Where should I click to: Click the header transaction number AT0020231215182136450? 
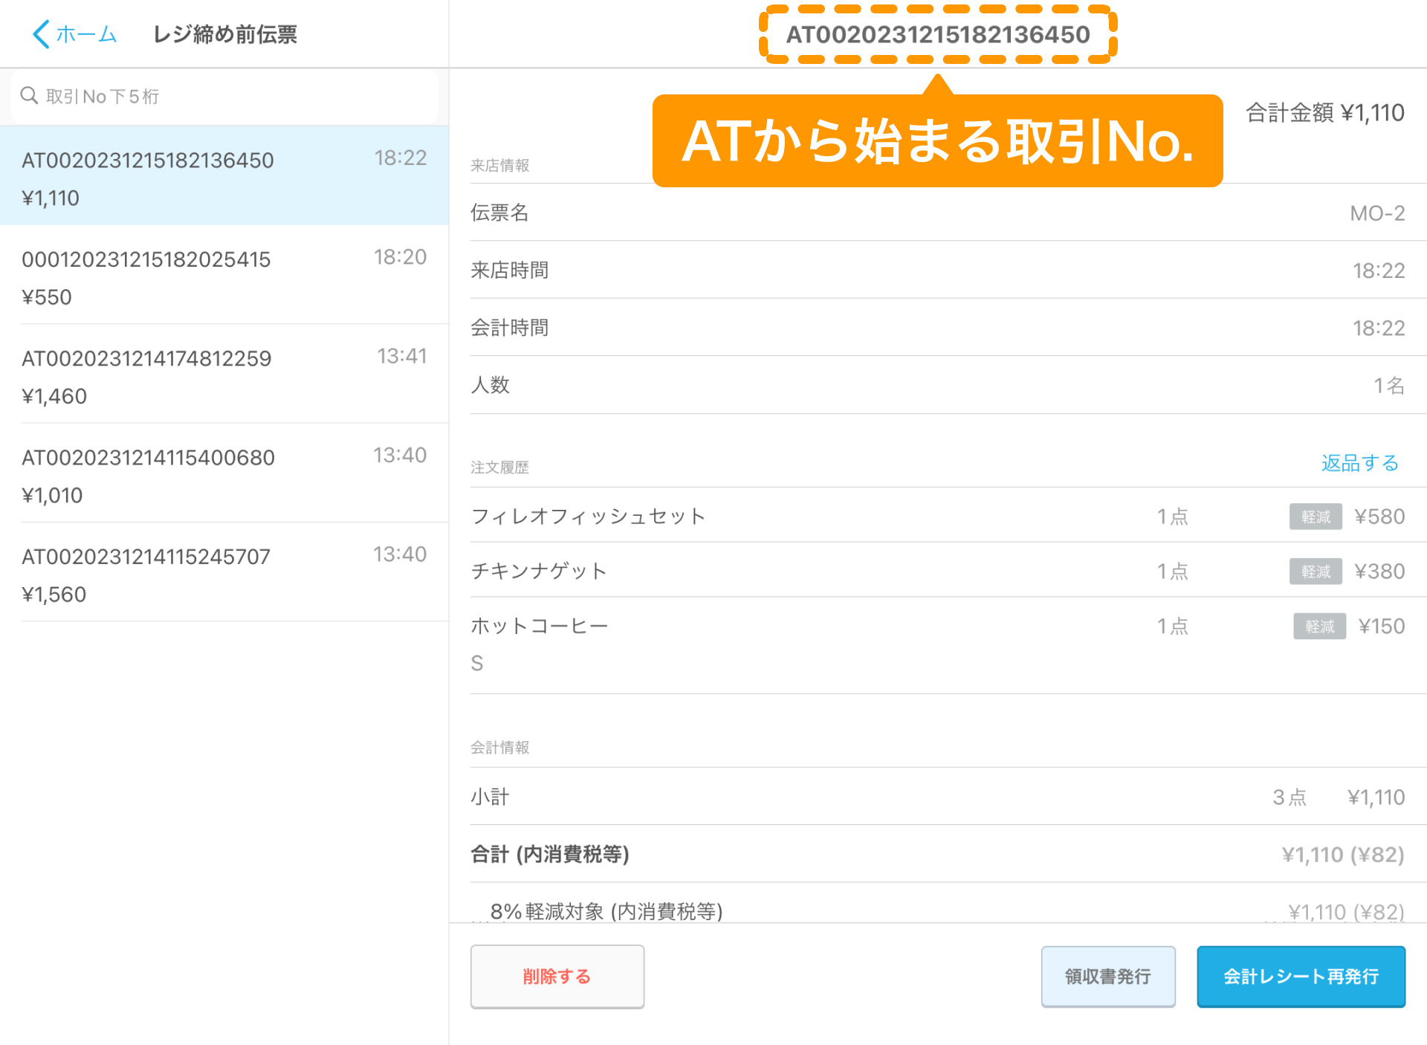point(938,34)
